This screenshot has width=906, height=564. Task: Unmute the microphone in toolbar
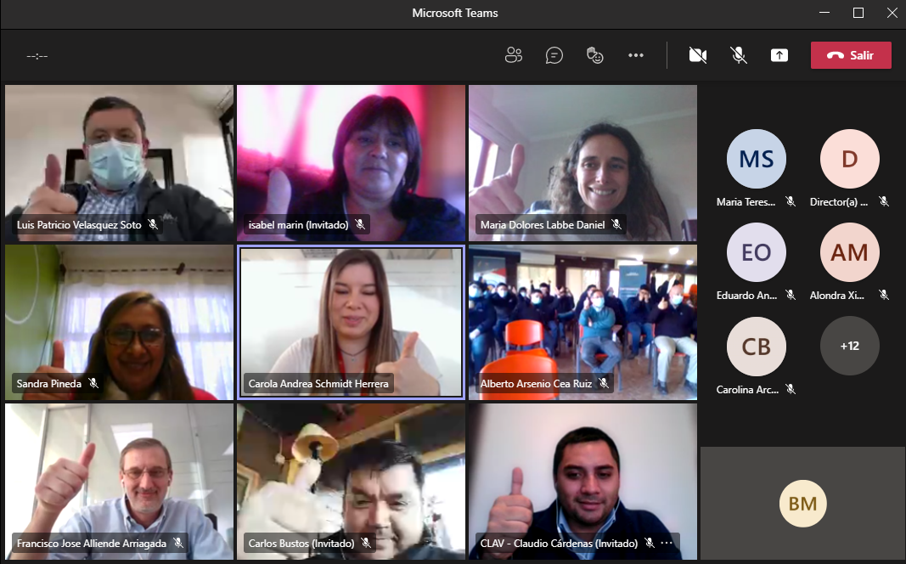(x=739, y=55)
